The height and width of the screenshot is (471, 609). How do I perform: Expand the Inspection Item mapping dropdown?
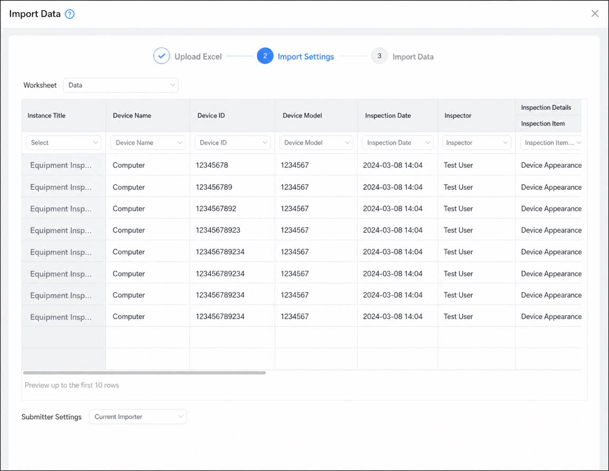(x=551, y=142)
